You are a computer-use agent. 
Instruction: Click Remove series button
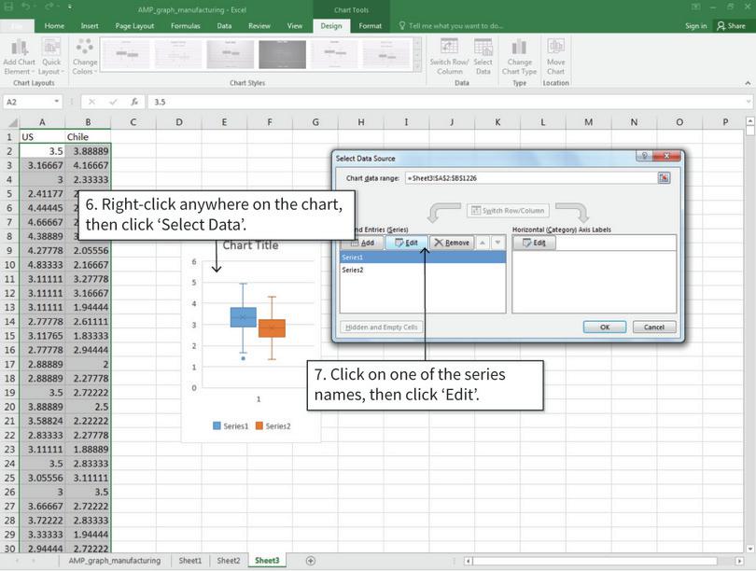pyautogui.click(x=452, y=243)
